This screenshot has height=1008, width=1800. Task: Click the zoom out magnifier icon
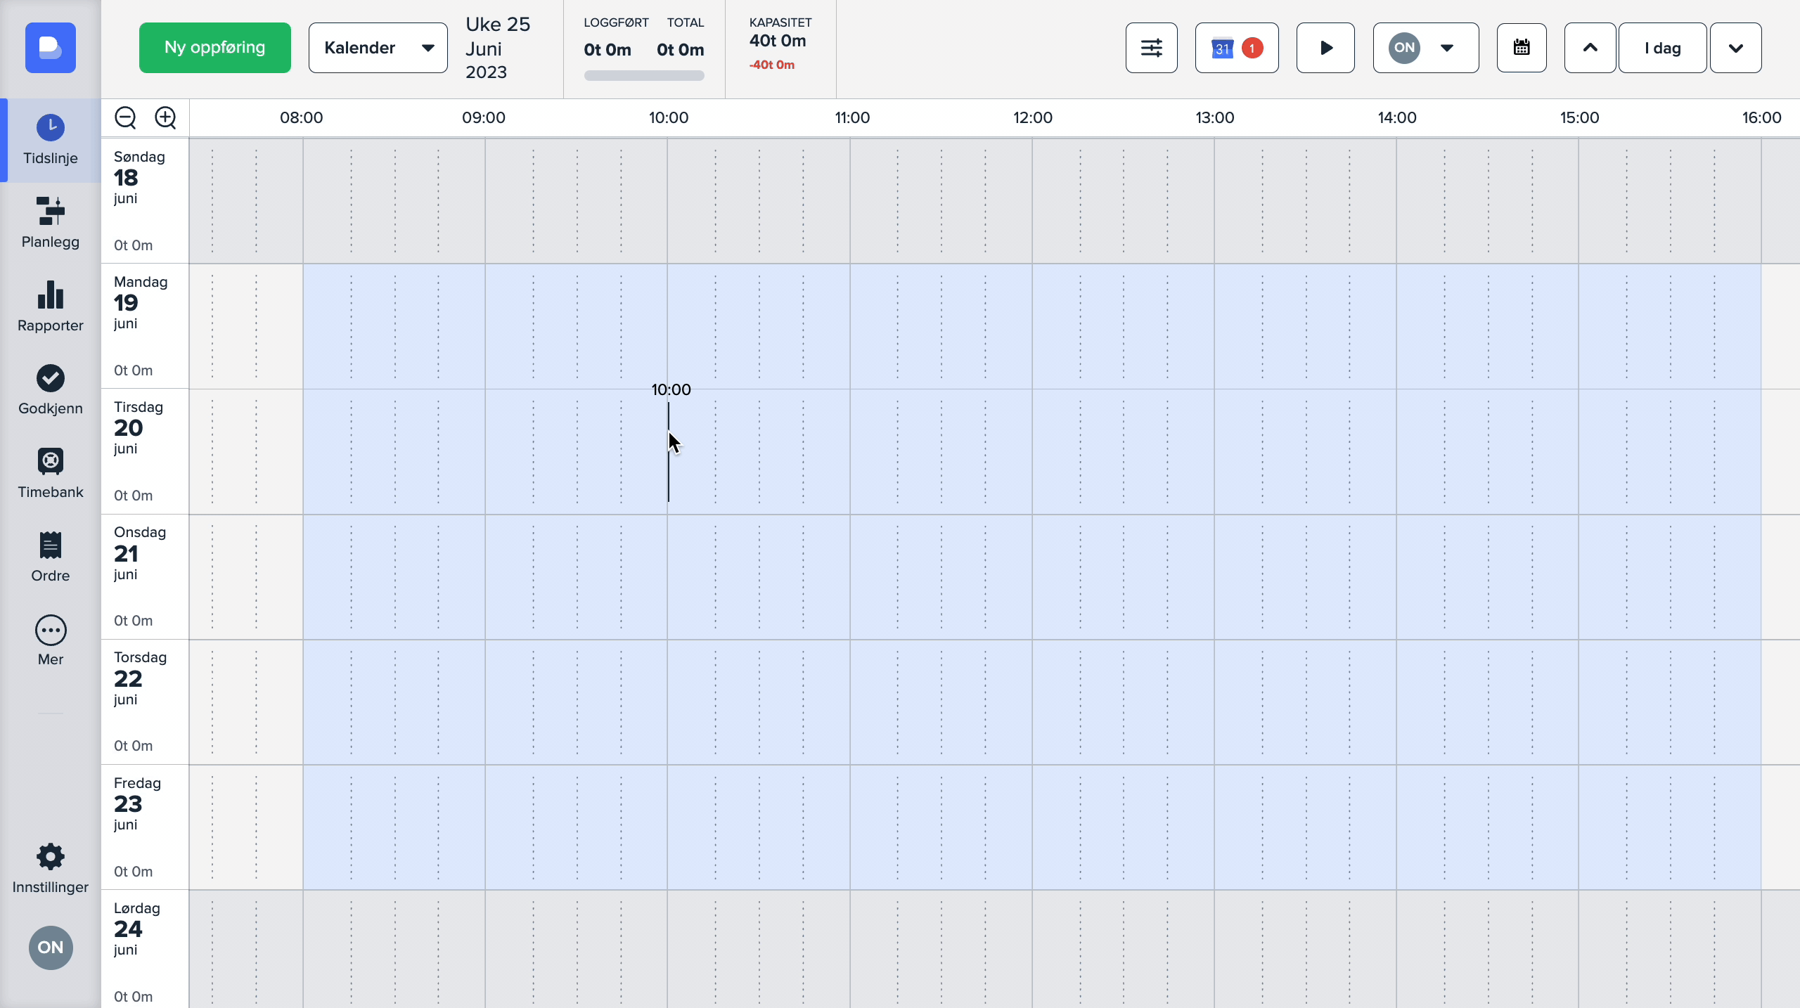125,117
